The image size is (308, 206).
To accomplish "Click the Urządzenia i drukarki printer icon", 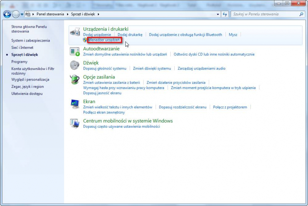I will point(75,32).
